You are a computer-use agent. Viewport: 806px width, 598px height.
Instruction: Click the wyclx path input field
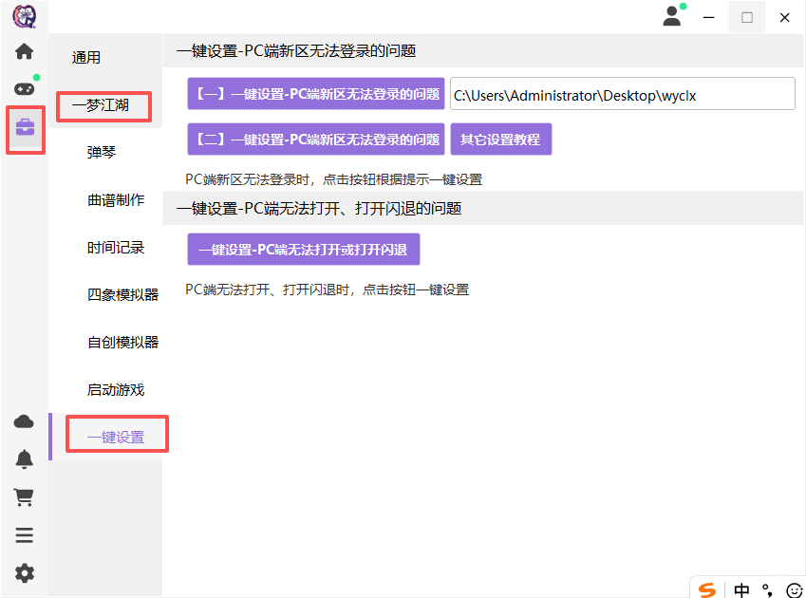click(x=622, y=95)
